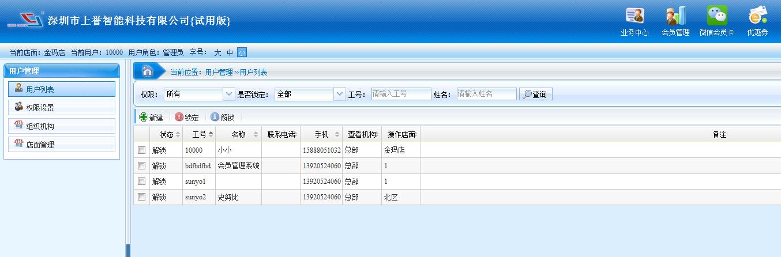Check the box for user 10000
The width and height of the screenshot is (781, 257).
pyautogui.click(x=141, y=150)
